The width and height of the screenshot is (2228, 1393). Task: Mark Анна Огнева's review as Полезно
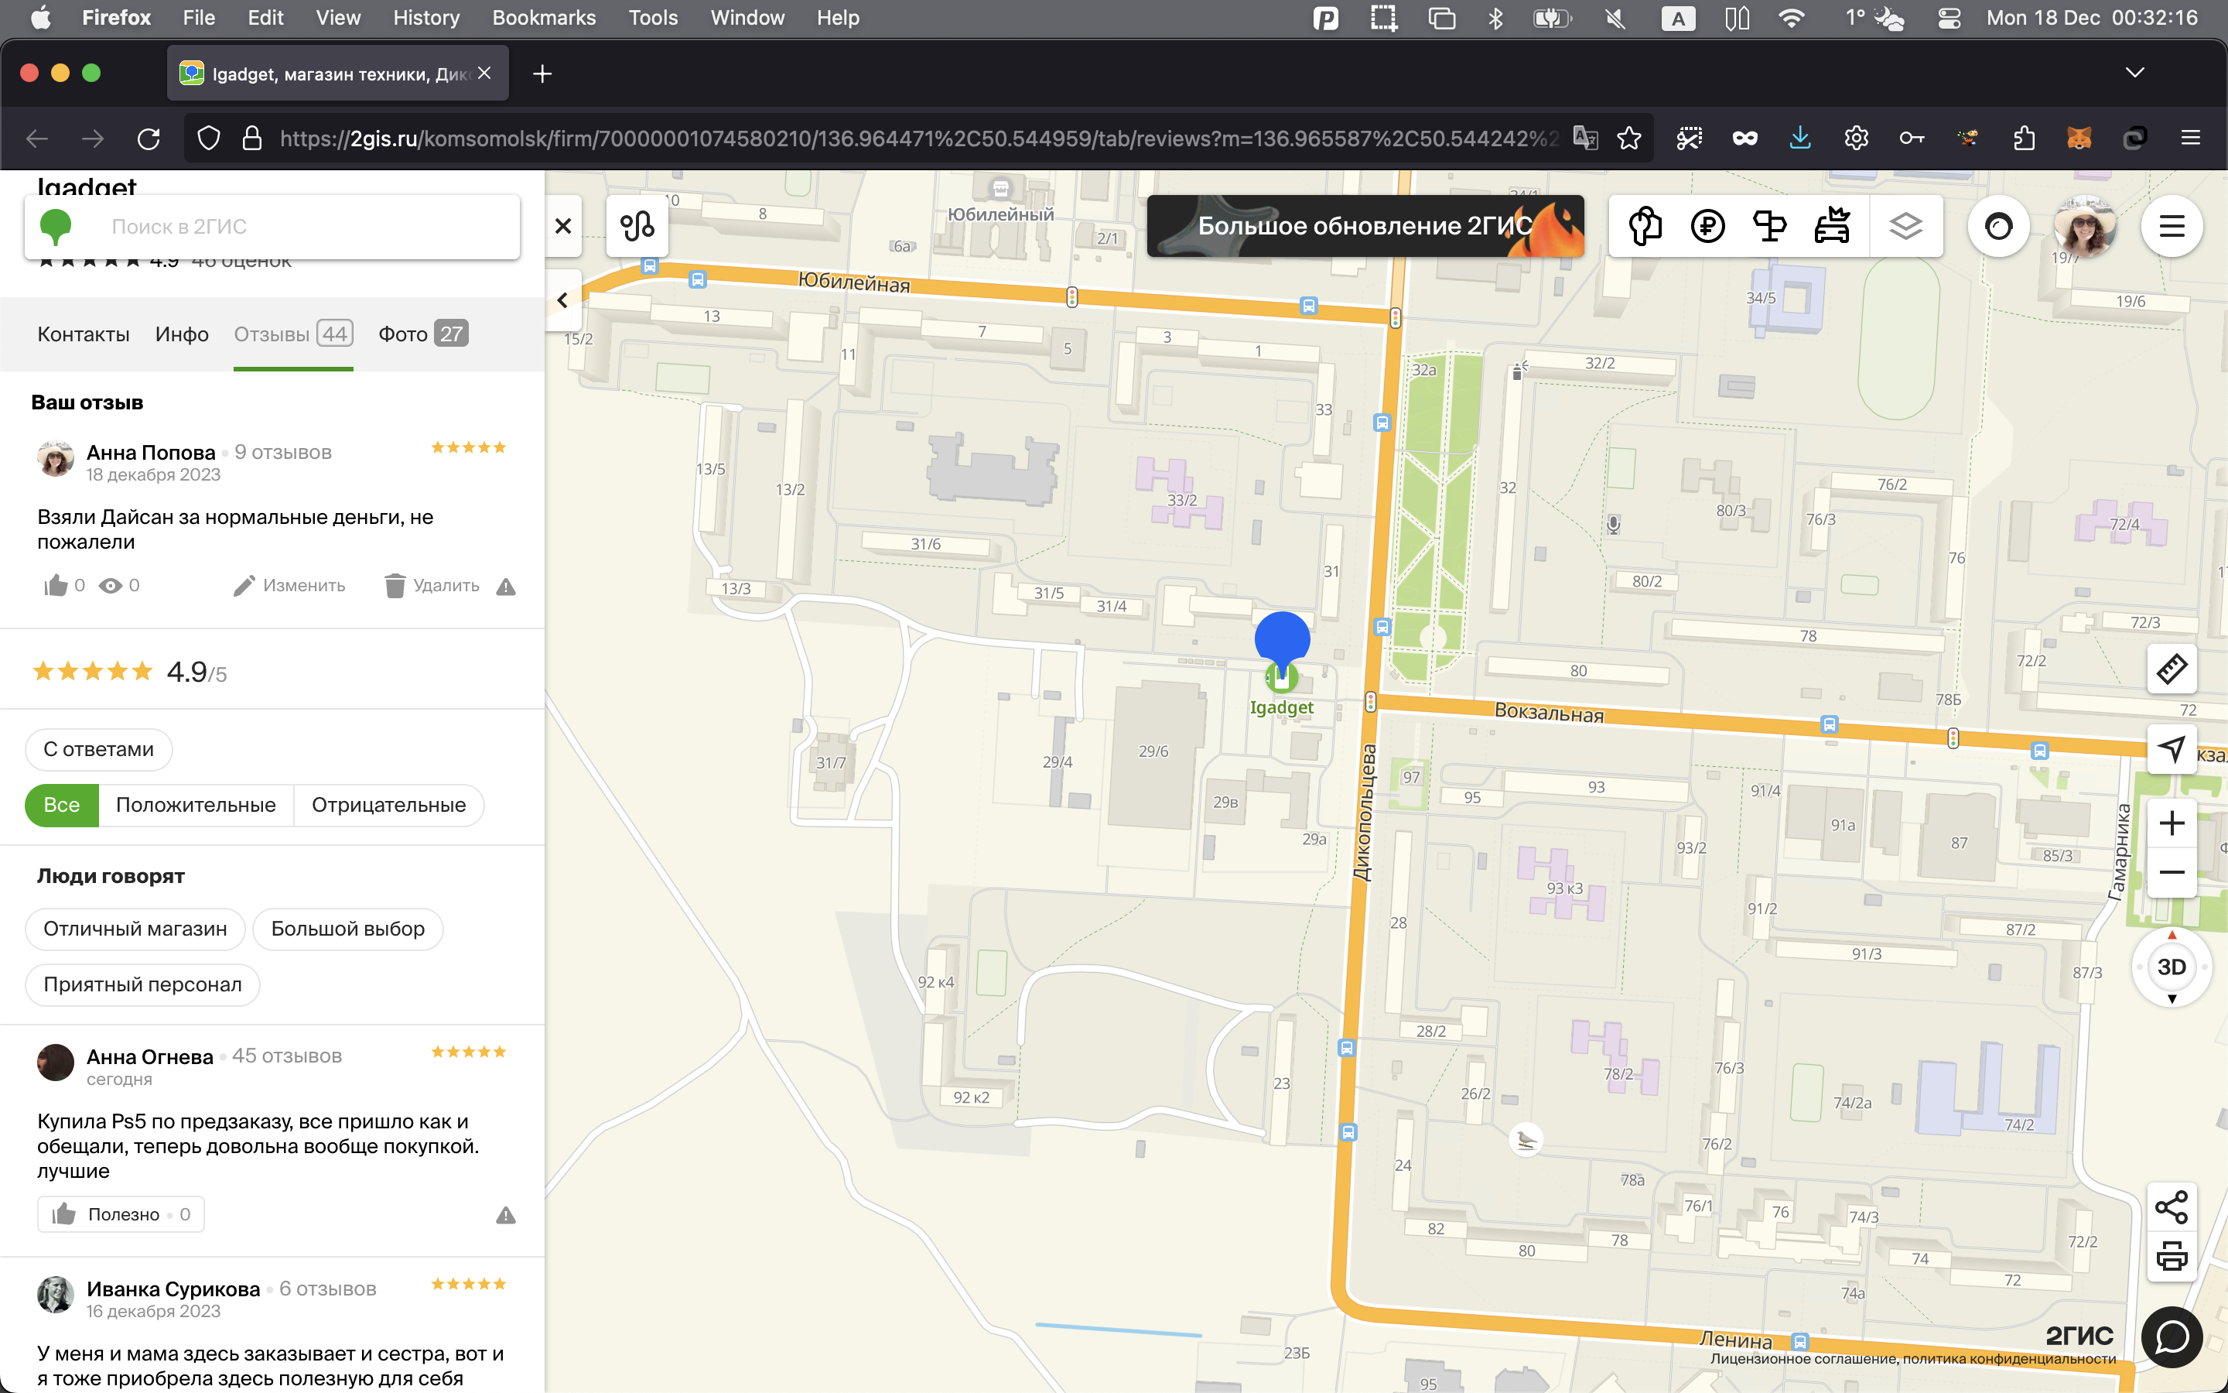(121, 1214)
